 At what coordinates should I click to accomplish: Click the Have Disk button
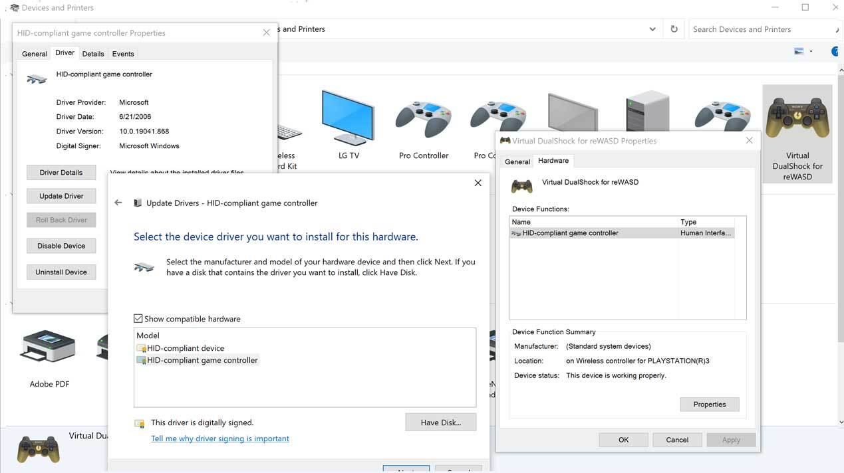(x=441, y=423)
